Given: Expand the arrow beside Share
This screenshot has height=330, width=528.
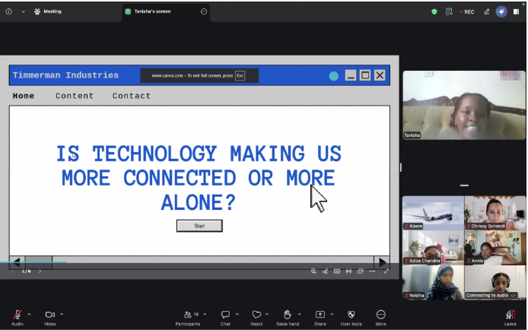Looking at the screenshot, I should coord(332,314).
